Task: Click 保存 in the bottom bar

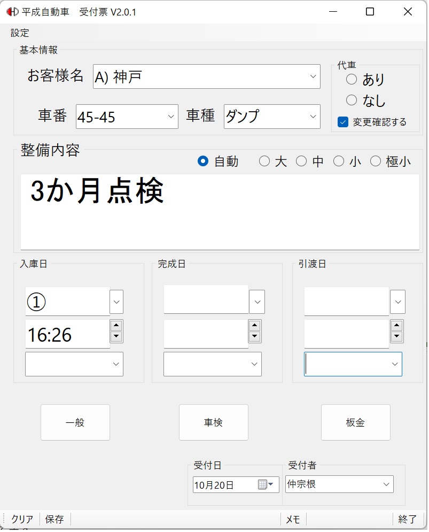Action: point(54,519)
